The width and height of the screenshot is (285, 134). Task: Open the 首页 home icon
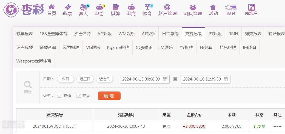[52, 7]
